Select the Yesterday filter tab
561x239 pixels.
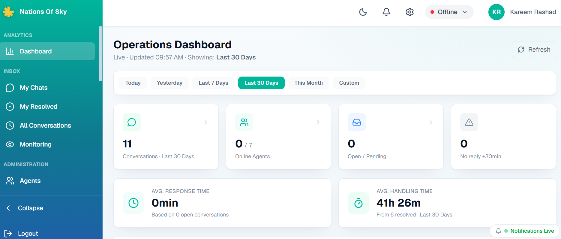coord(169,83)
